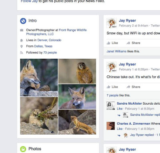
Task: Open the Denver, Colorado link
Action: coord(49,40)
